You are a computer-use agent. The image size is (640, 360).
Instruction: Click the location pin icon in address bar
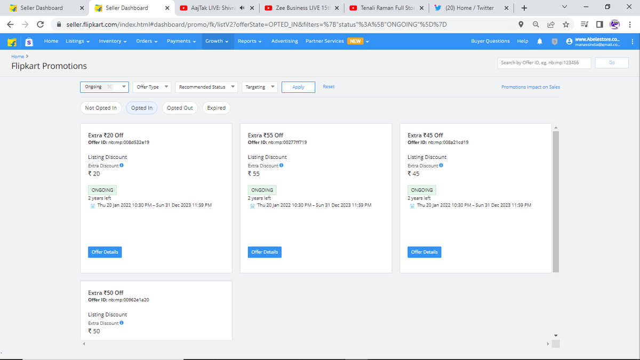521,25
